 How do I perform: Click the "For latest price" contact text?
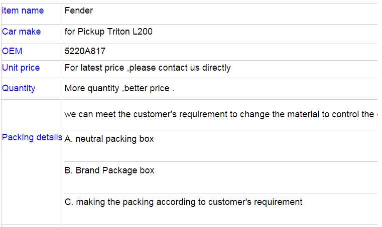(x=148, y=68)
